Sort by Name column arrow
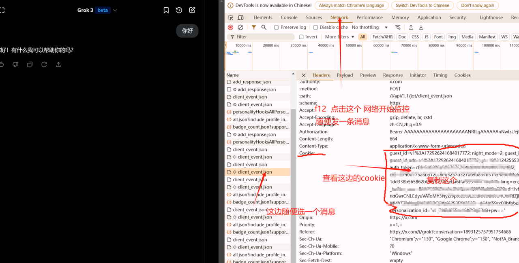This screenshot has width=519, height=263. [x=293, y=74]
